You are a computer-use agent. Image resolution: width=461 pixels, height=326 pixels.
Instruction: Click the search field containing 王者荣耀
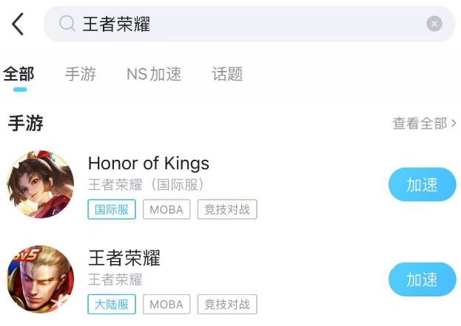(x=244, y=24)
